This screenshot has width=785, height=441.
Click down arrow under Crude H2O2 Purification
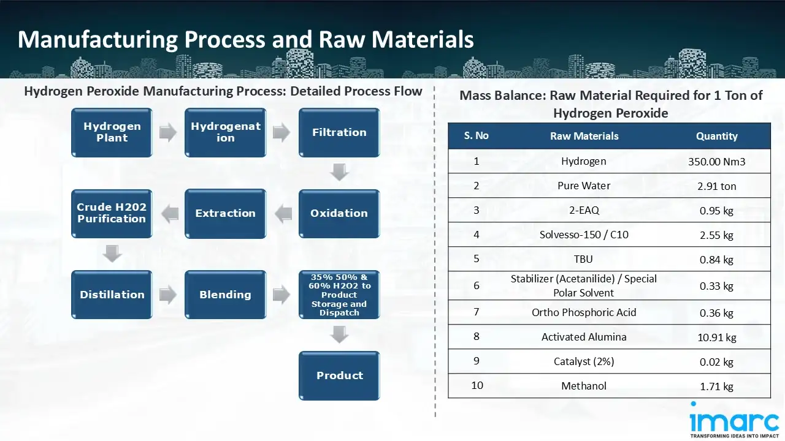[x=112, y=253]
